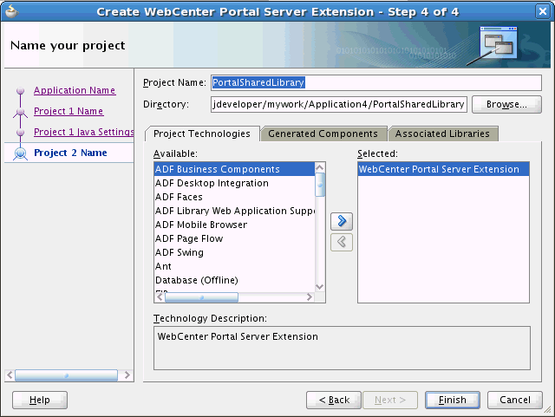
Task: Click the remove-from-selected left arrow button
Action: [342, 242]
